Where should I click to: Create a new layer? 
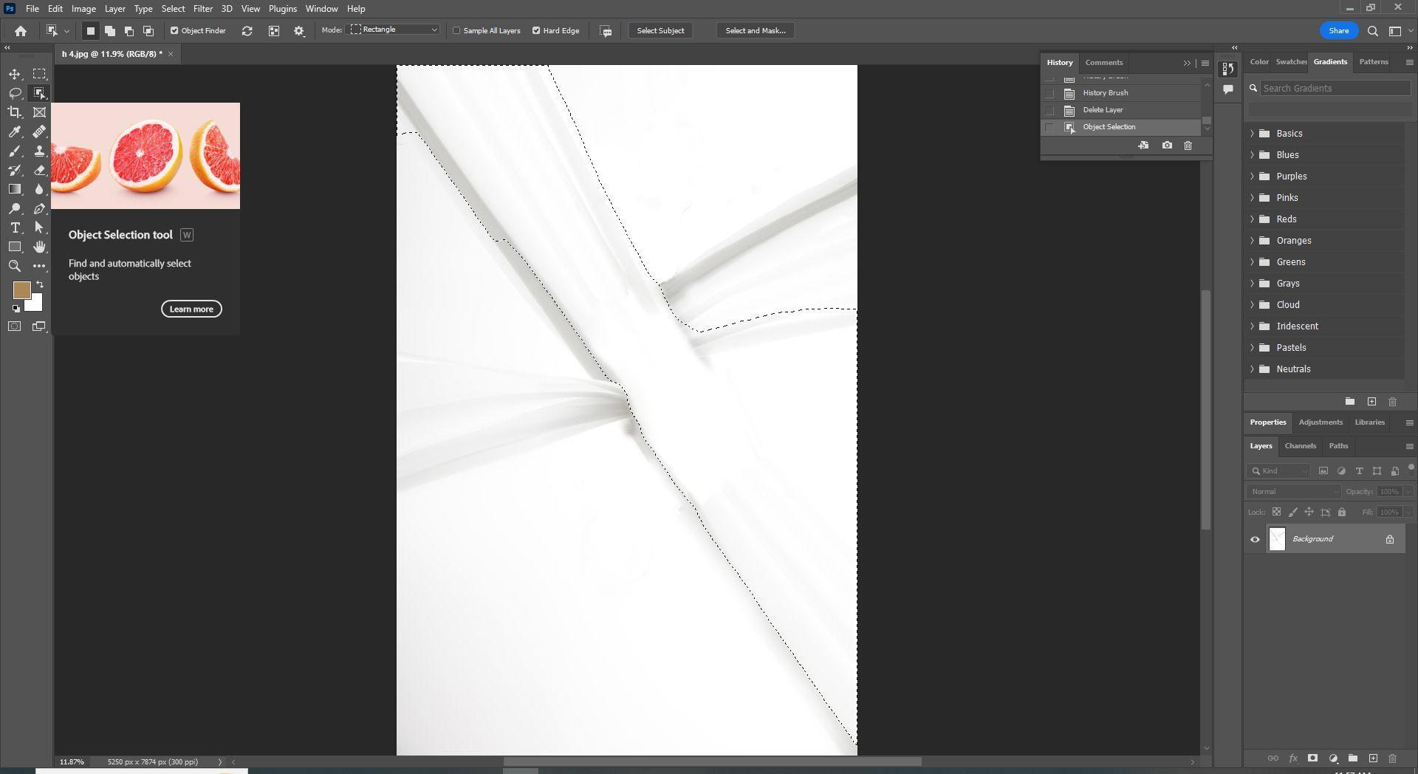coord(1373,758)
